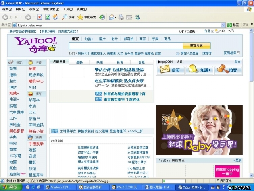Viewport: 254px width, 191px height.
Task: Click the 網頁搜尋 yellow search button
Action: [x=196, y=46]
